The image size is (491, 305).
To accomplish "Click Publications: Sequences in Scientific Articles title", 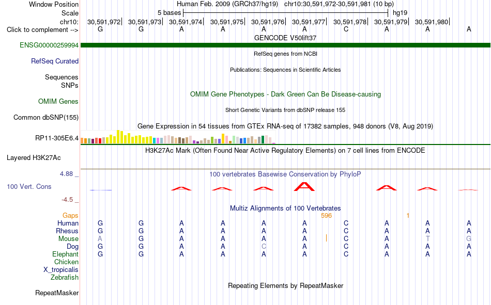I will 285,70.
